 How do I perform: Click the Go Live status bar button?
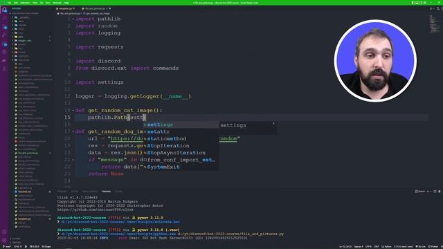pos(421,246)
